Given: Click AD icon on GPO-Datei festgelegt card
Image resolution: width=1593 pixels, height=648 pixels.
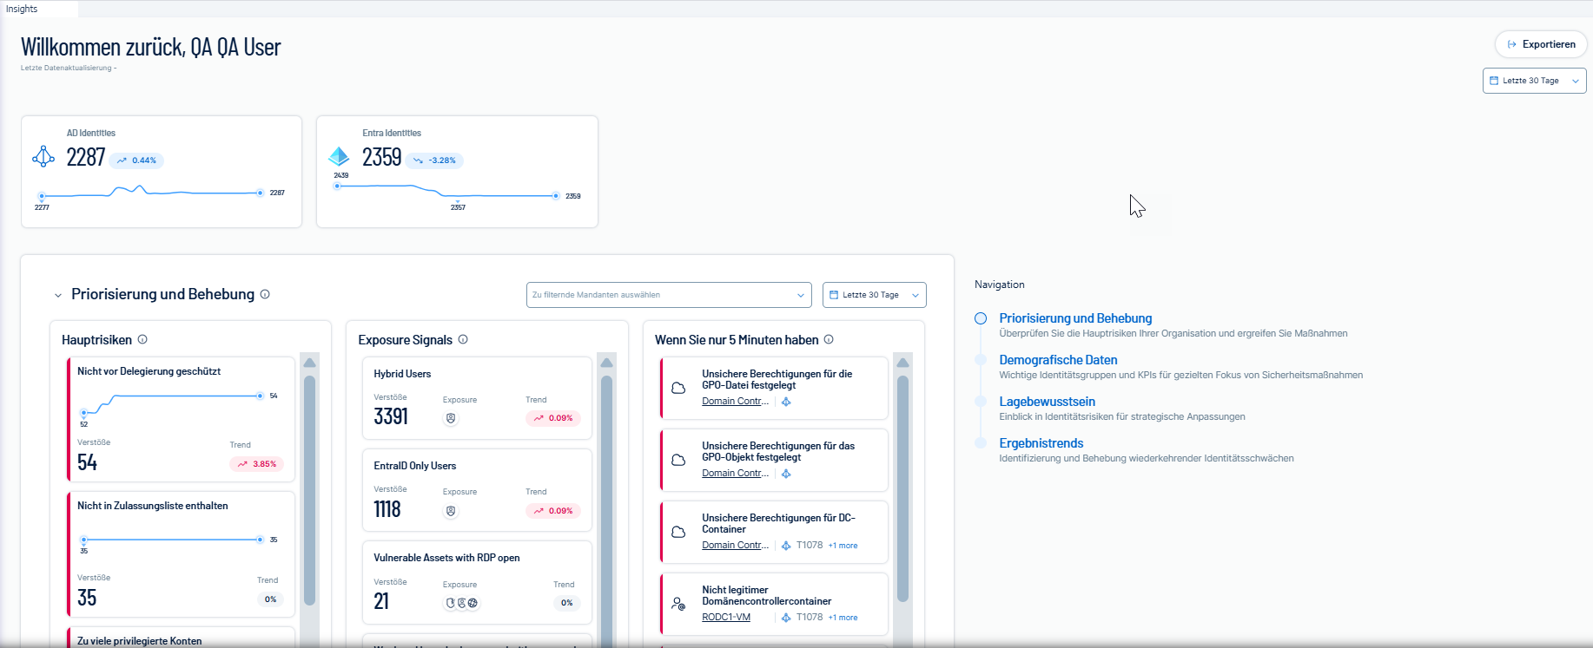Looking at the screenshot, I should pos(786,402).
